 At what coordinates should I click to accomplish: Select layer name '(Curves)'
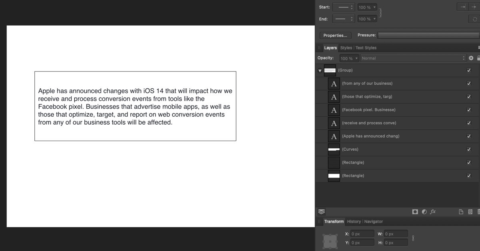350,149
